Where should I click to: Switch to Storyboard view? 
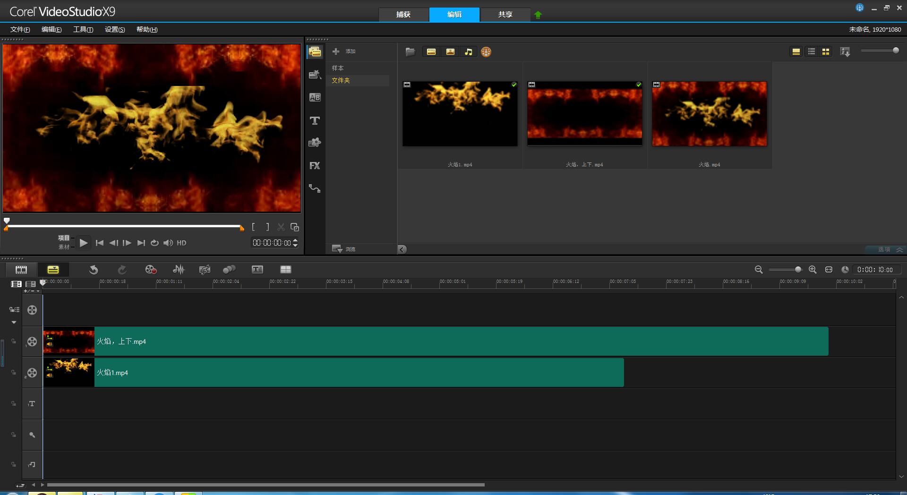coord(21,269)
